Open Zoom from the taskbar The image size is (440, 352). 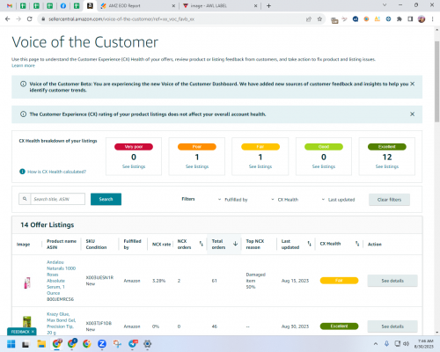click(x=102, y=344)
